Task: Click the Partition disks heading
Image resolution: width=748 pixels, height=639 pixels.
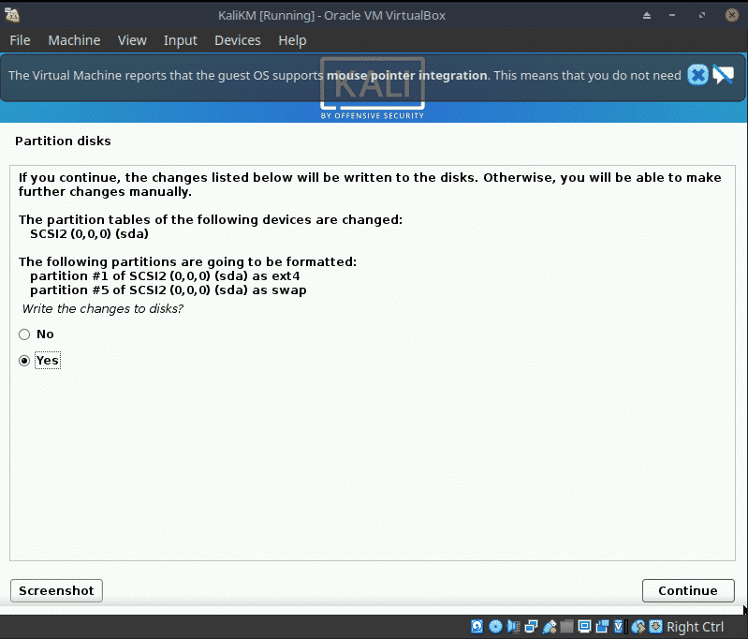Action: [x=63, y=141]
